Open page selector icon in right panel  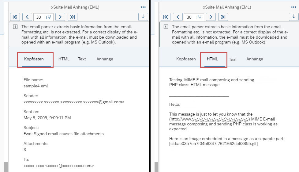click(199, 17)
